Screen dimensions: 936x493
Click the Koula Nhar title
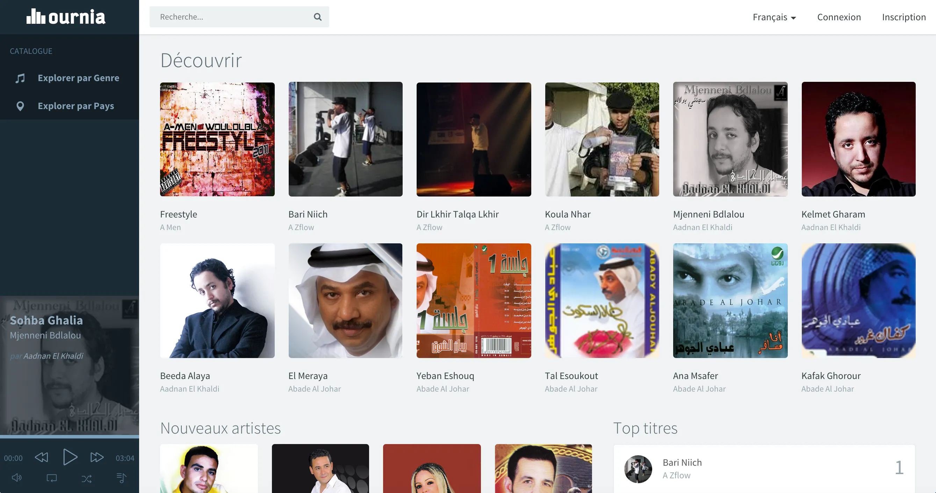pyautogui.click(x=568, y=214)
